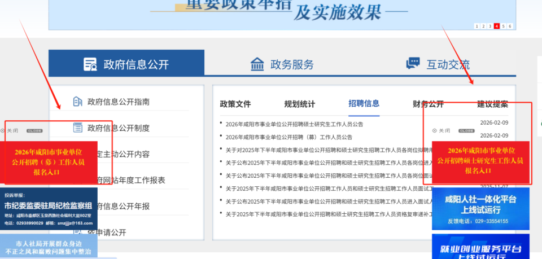Open the 就业创业服务平台 banner
542x259 pixels.
click(481, 247)
